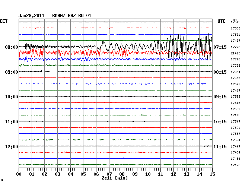Click the DC value '17407'
The width and height of the screenshot is (242, 184).
[x=236, y=91]
